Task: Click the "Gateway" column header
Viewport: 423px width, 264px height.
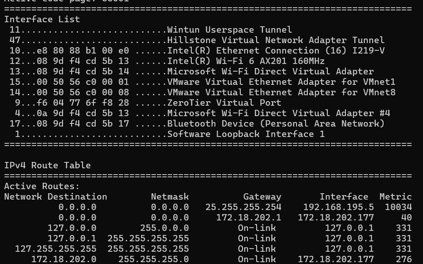Action: (x=262, y=196)
